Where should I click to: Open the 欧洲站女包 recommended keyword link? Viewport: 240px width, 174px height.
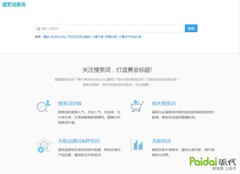point(58,37)
